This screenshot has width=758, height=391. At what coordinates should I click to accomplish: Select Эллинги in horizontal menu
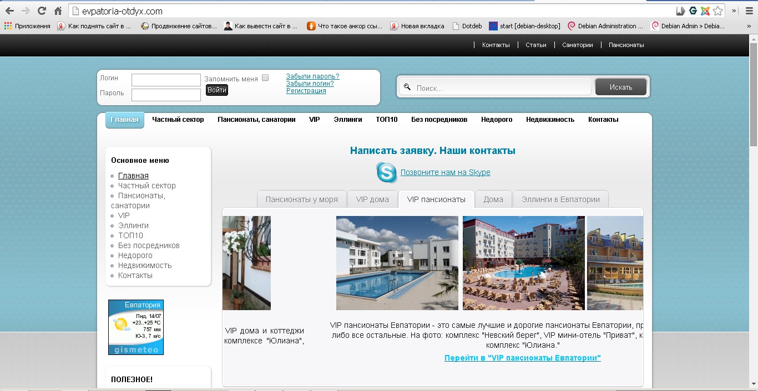pyautogui.click(x=348, y=120)
